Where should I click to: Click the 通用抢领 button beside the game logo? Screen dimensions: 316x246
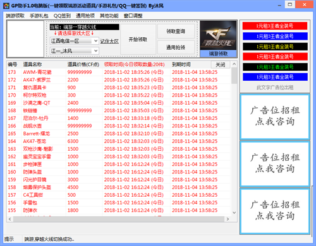tap(176, 47)
